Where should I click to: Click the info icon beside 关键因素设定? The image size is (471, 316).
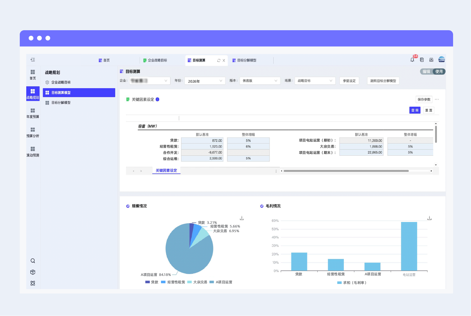point(158,99)
